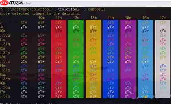
Task: Click gYw in row 1;37m under 44m
Action: point(111,97)
